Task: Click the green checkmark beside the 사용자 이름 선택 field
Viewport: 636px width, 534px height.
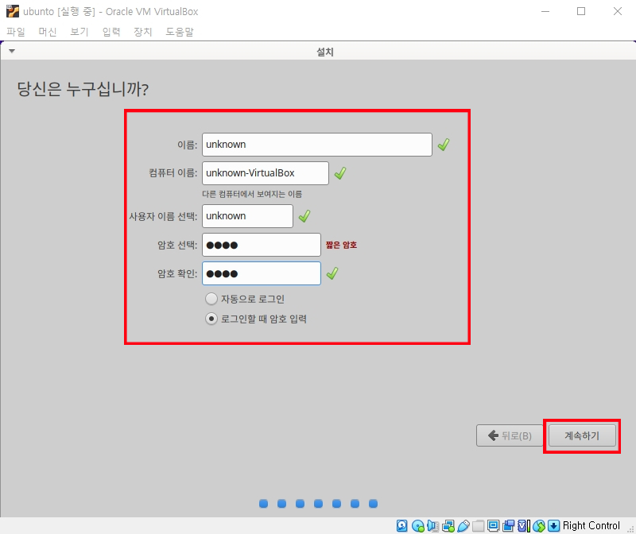Action: [x=304, y=216]
